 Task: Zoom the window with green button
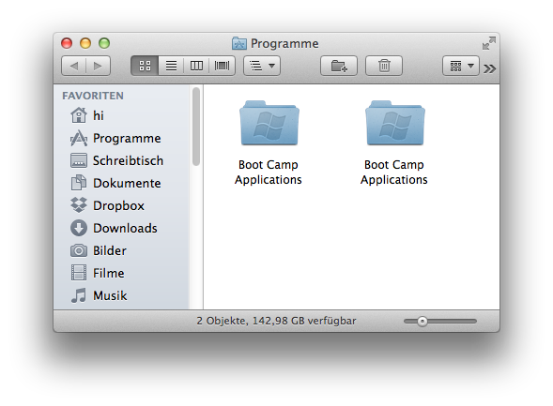[104, 43]
